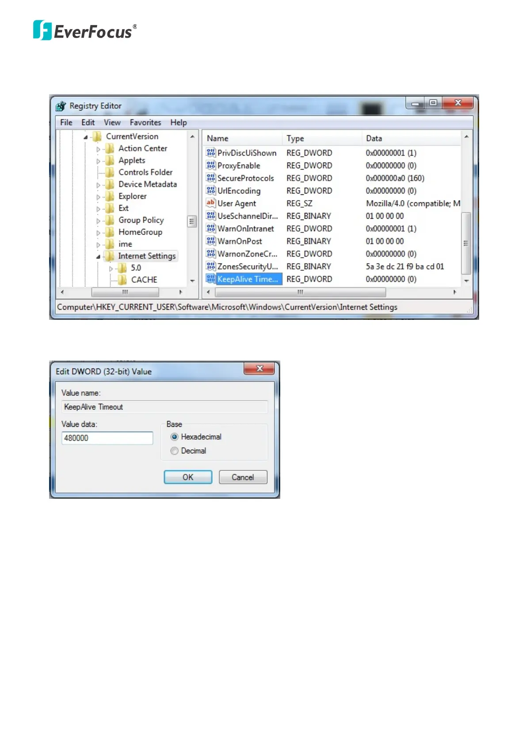Select the SecureProtocols registry value icon
This screenshot has width=526, height=744.
(211, 178)
